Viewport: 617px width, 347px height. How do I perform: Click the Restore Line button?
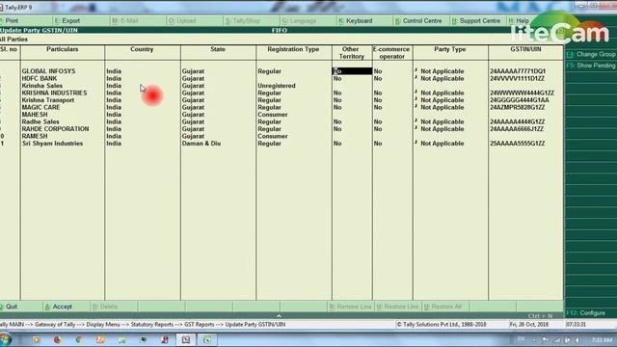[x=397, y=307]
